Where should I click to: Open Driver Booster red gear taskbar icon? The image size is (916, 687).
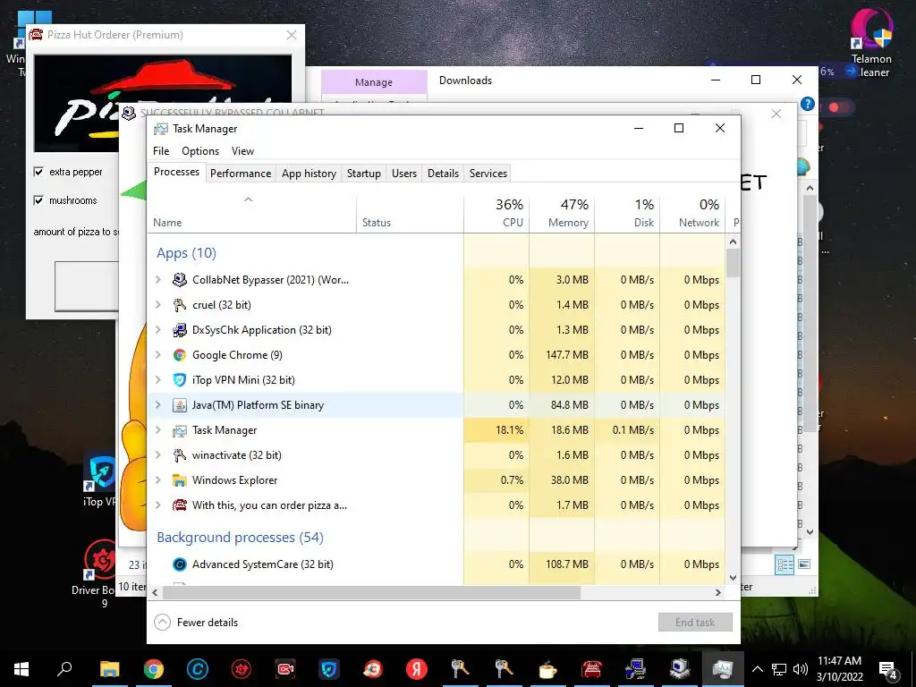242,669
